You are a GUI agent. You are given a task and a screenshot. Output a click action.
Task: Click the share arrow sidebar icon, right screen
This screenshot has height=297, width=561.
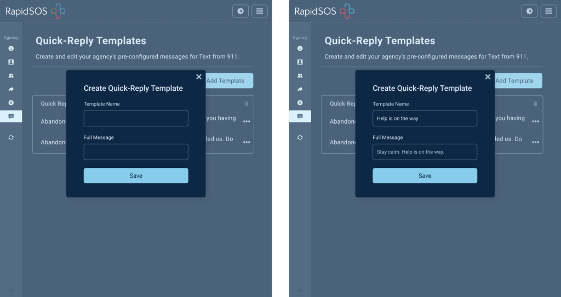(x=300, y=89)
